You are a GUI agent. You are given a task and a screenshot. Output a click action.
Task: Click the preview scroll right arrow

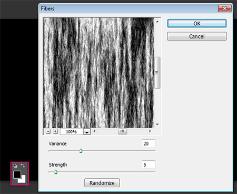click(150, 131)
